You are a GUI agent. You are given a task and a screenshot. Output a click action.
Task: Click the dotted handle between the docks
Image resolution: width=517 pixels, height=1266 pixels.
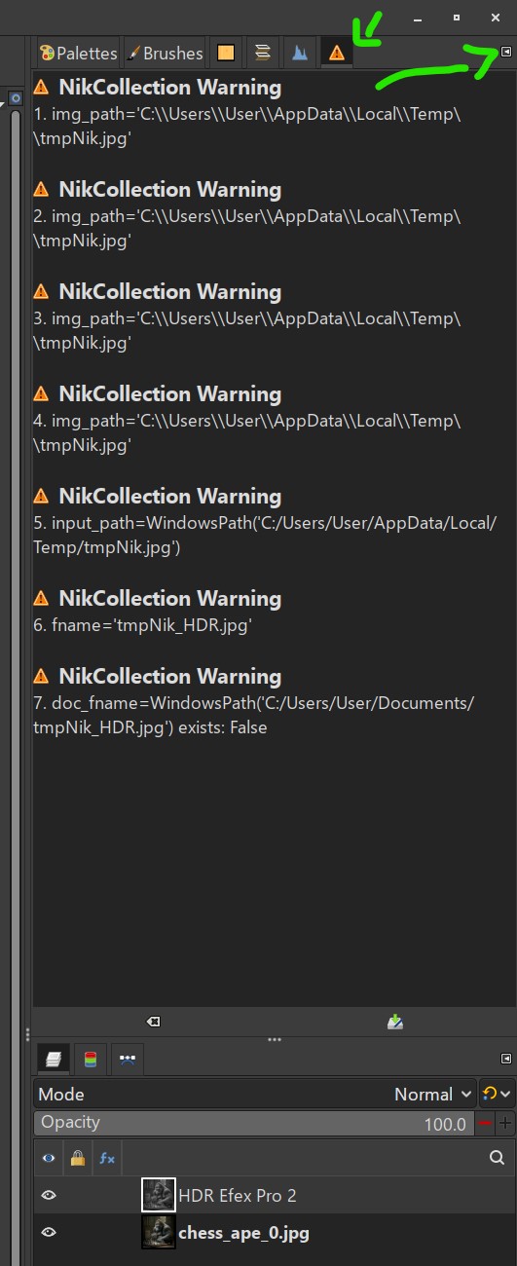pos(275,1039)
